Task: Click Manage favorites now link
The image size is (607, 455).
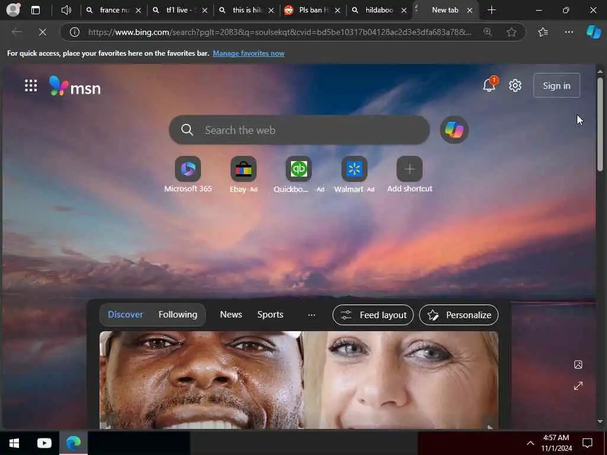Action: (248, 53)
